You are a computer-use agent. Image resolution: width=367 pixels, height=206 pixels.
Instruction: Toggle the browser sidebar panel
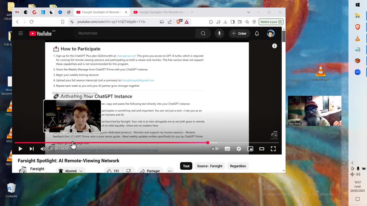point(233,22)
